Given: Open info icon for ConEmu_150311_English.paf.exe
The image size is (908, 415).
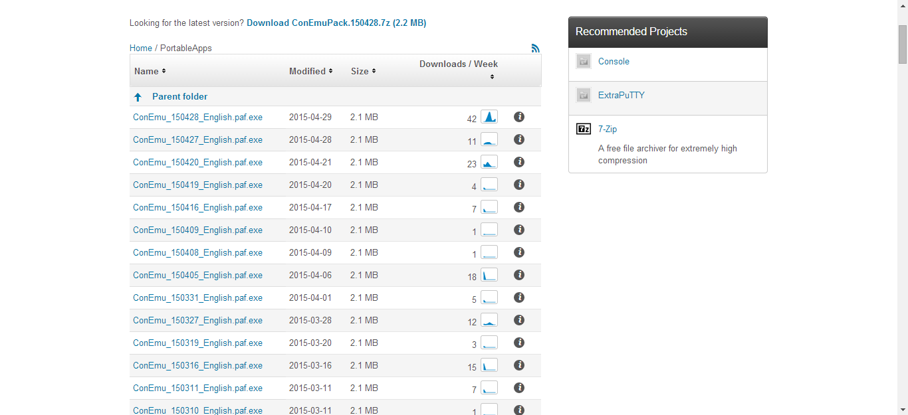Looking at the screenshot, I should (519, 388).
